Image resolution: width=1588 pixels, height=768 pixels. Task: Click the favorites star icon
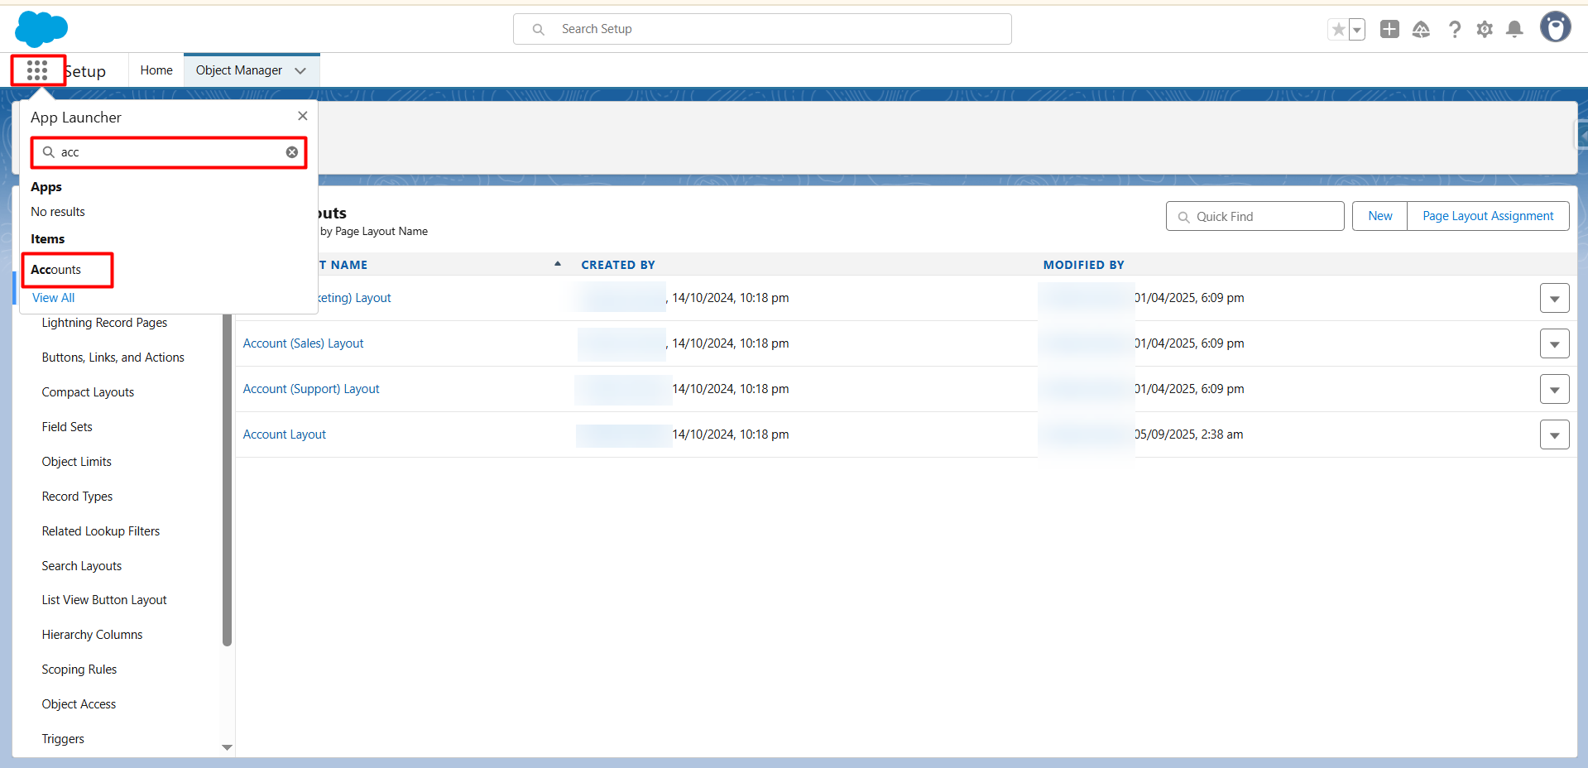tap(1338, 30)
